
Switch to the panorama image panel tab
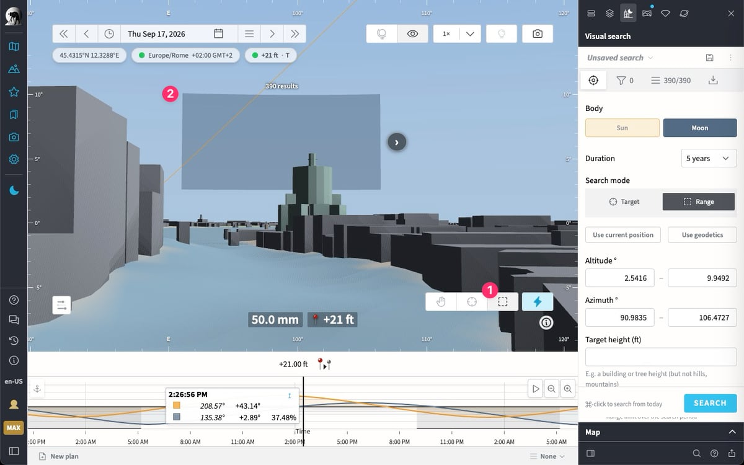click(647, 13)
